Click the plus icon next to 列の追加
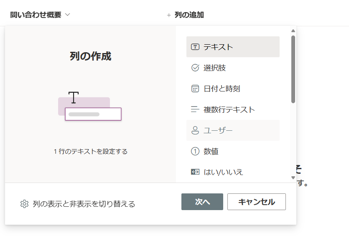The width and height of the screenshot is (349, 236). [x=169, y=15]
